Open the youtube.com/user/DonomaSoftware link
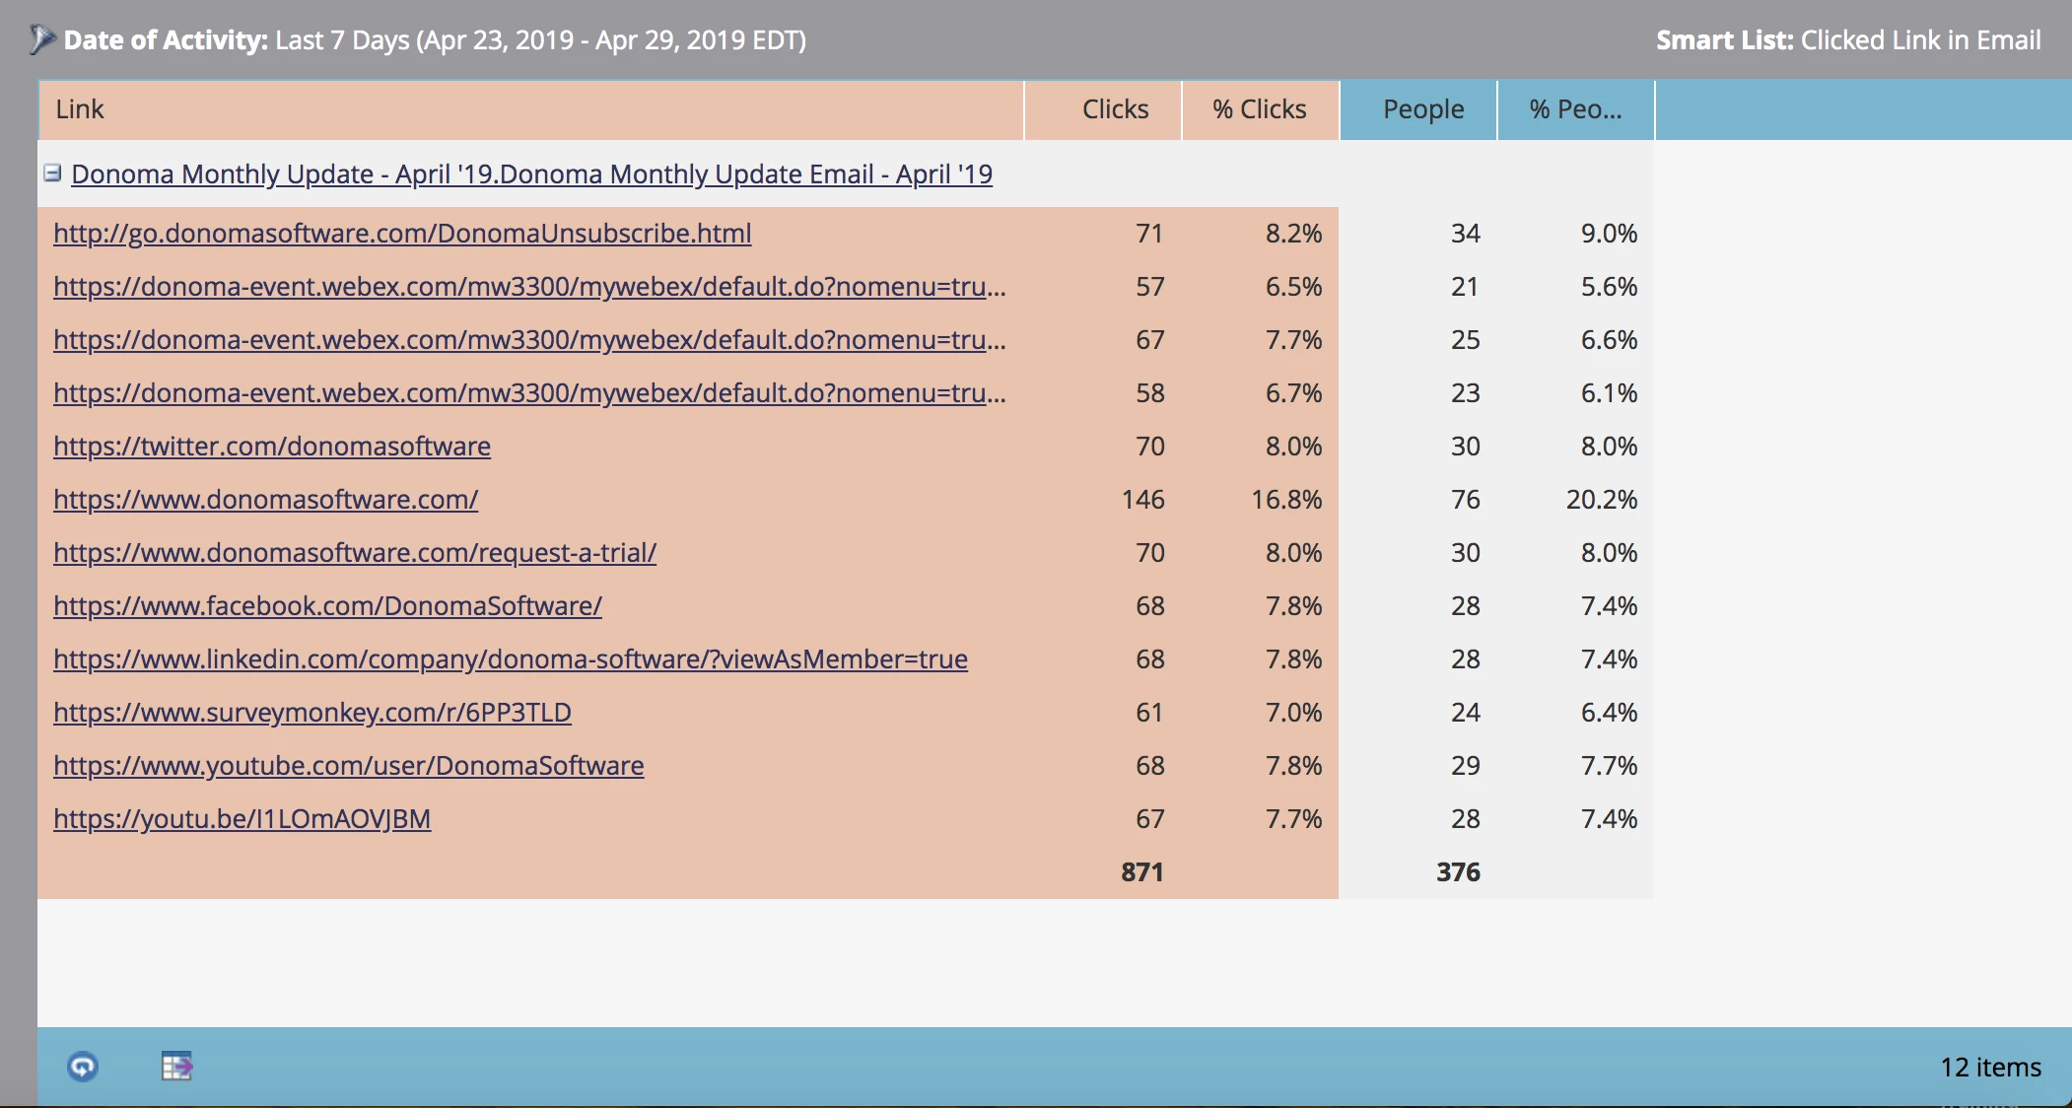Screen dimensions: 2072x1108 point(349,766)
